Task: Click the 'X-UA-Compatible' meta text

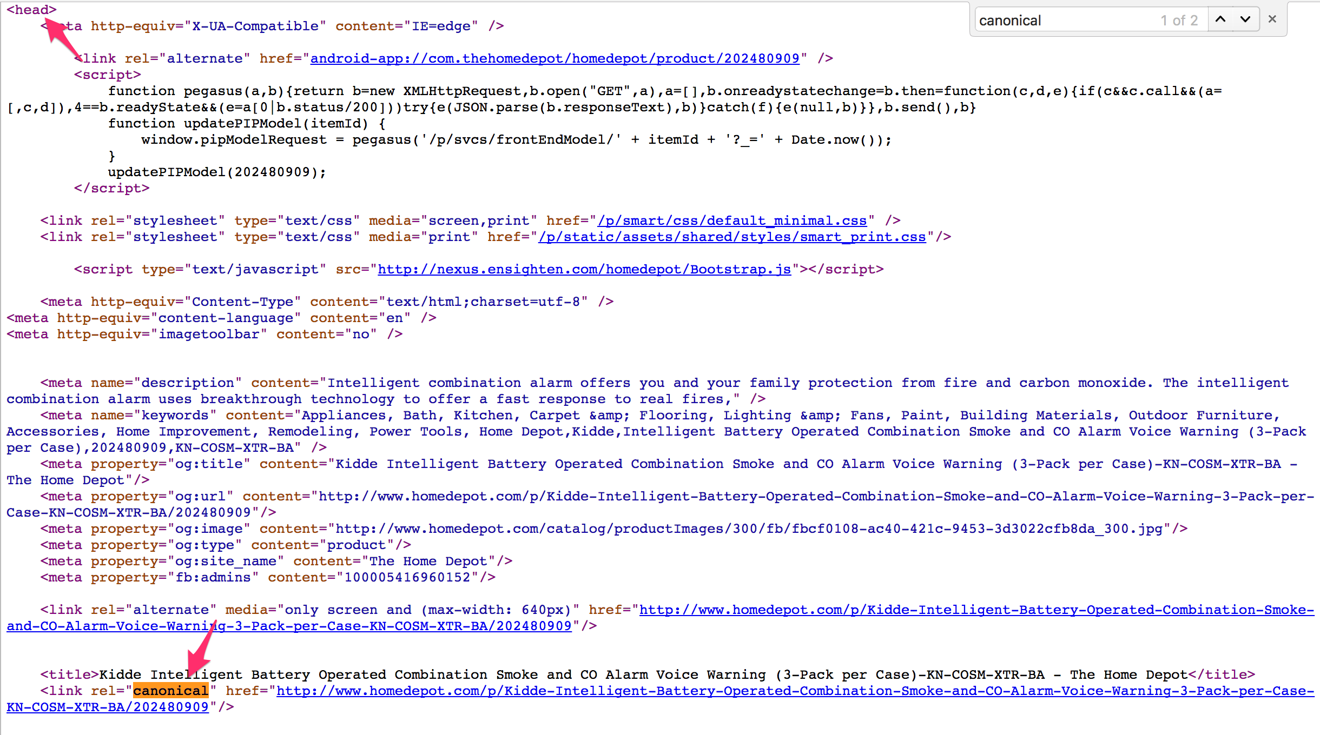Action: pos(255,26)
